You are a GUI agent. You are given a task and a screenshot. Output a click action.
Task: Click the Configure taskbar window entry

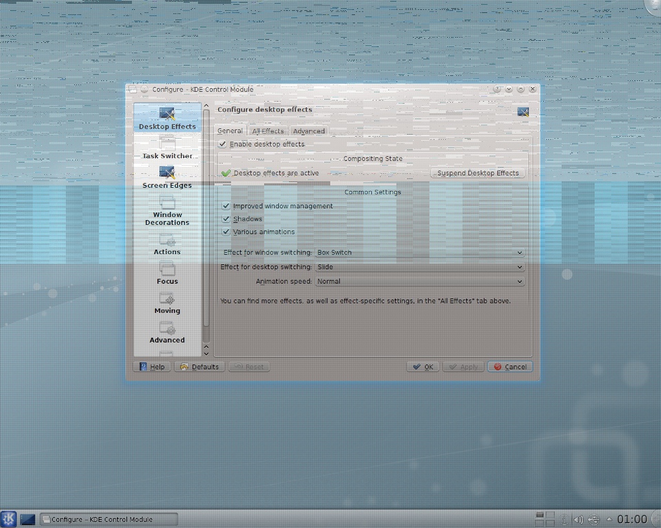tap(109, 520)
